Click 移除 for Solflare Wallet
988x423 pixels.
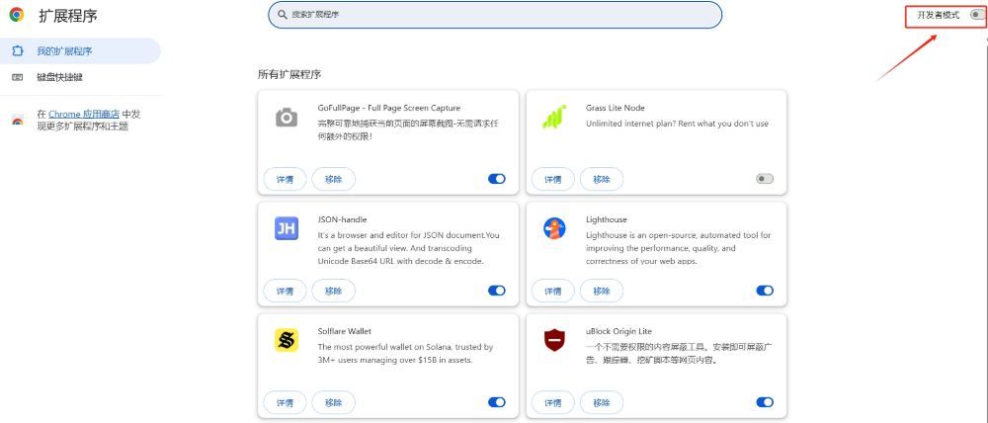(333, 402)
